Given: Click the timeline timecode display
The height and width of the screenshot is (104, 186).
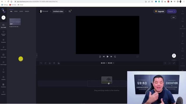Looking at the screenshot, I should tap(107, 63).
